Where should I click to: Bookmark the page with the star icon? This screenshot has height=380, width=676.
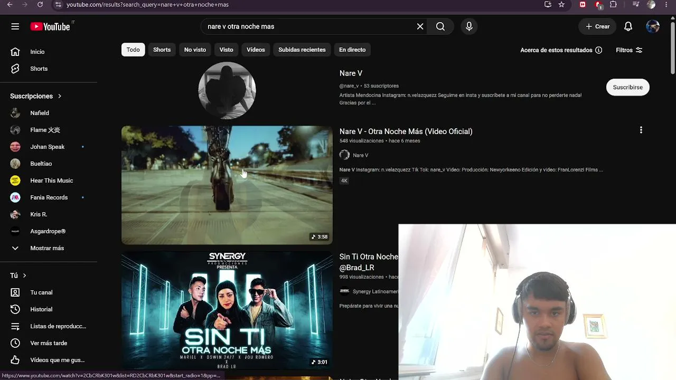(x=561, y=5)
